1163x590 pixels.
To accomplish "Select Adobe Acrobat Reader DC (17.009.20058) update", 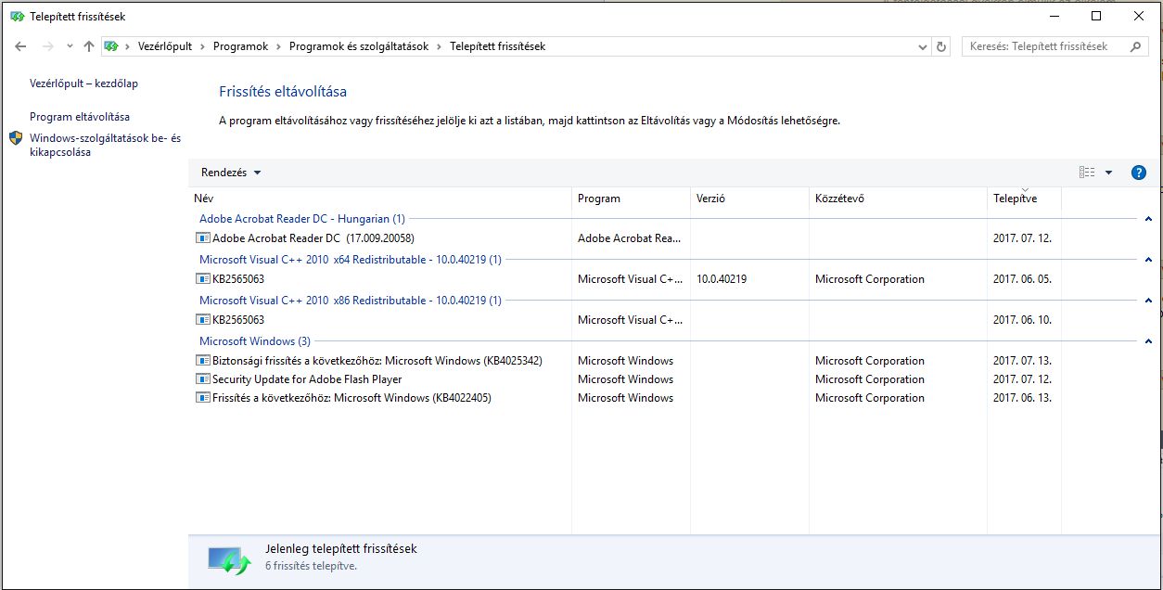I will [313, 238].
